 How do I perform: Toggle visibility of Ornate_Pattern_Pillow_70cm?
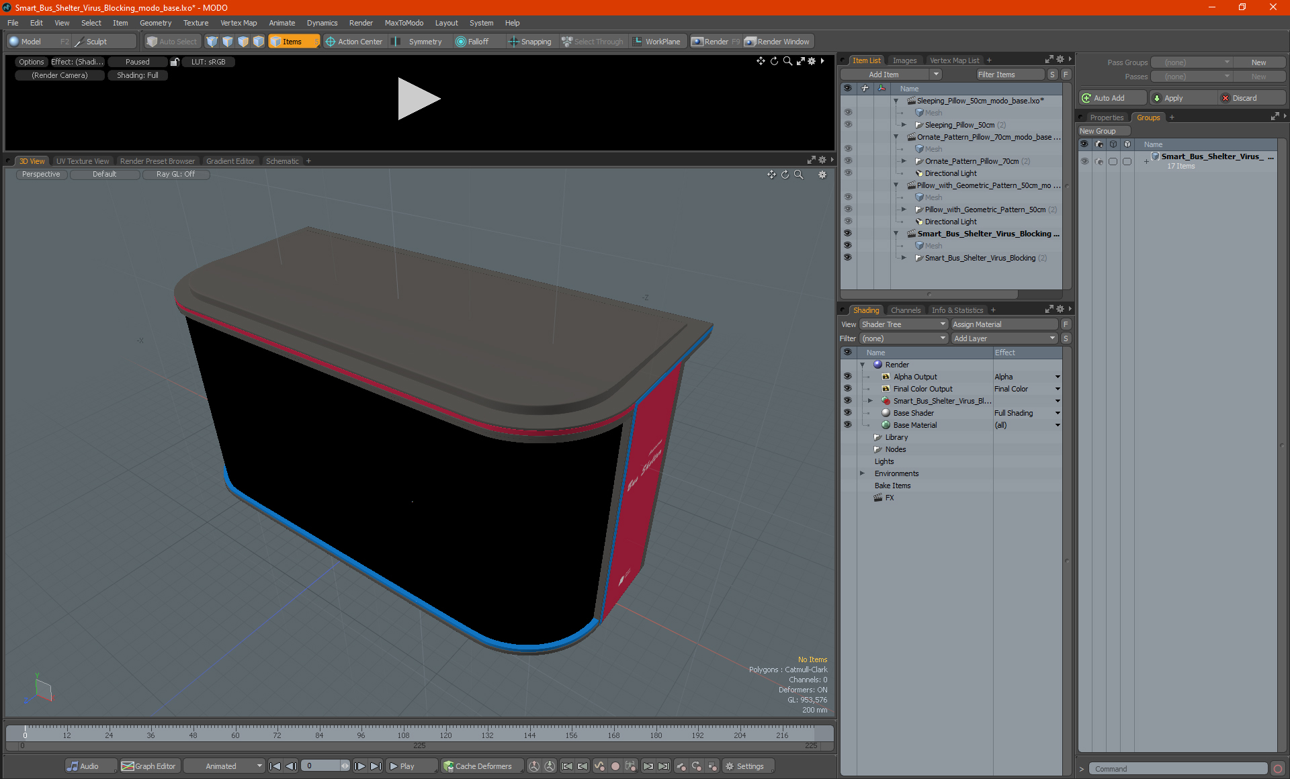tap(848, 161)
